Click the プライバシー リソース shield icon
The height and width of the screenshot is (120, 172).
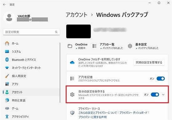[x=72, y=113]
